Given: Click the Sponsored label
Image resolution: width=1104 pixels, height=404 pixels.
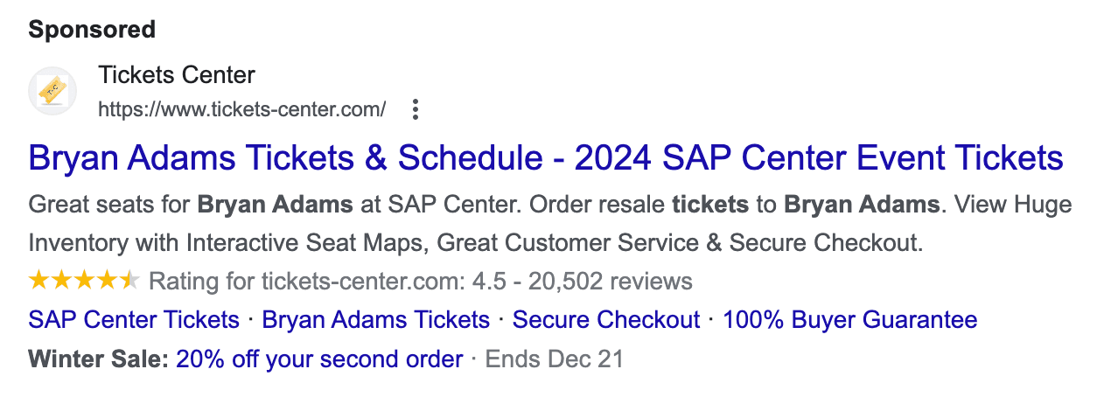Looking at the screenshot, I should [x=92, y=30].
